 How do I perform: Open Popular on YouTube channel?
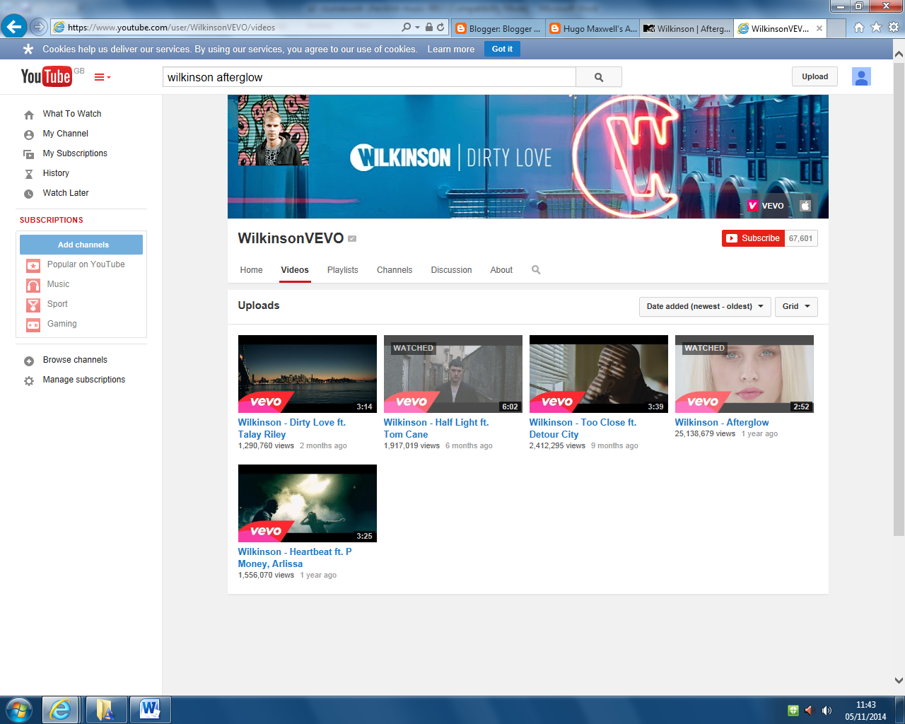86,264
